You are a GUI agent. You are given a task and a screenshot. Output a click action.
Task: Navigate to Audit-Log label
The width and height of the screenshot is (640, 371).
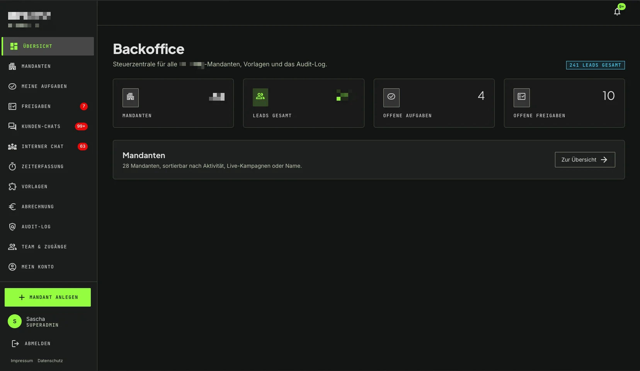[36, 227]
